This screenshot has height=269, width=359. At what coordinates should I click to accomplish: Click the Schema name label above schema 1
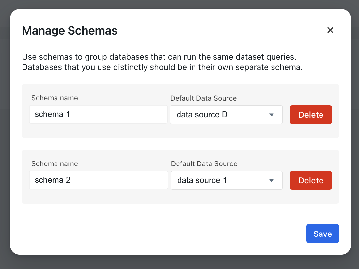point(55,98)
